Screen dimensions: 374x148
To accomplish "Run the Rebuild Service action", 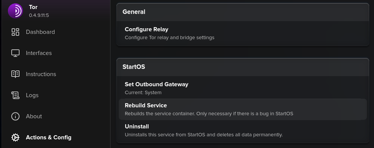I will tap(242, 109).
